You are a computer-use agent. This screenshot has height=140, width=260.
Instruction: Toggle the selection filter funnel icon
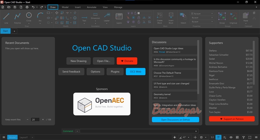coord(244,137)
